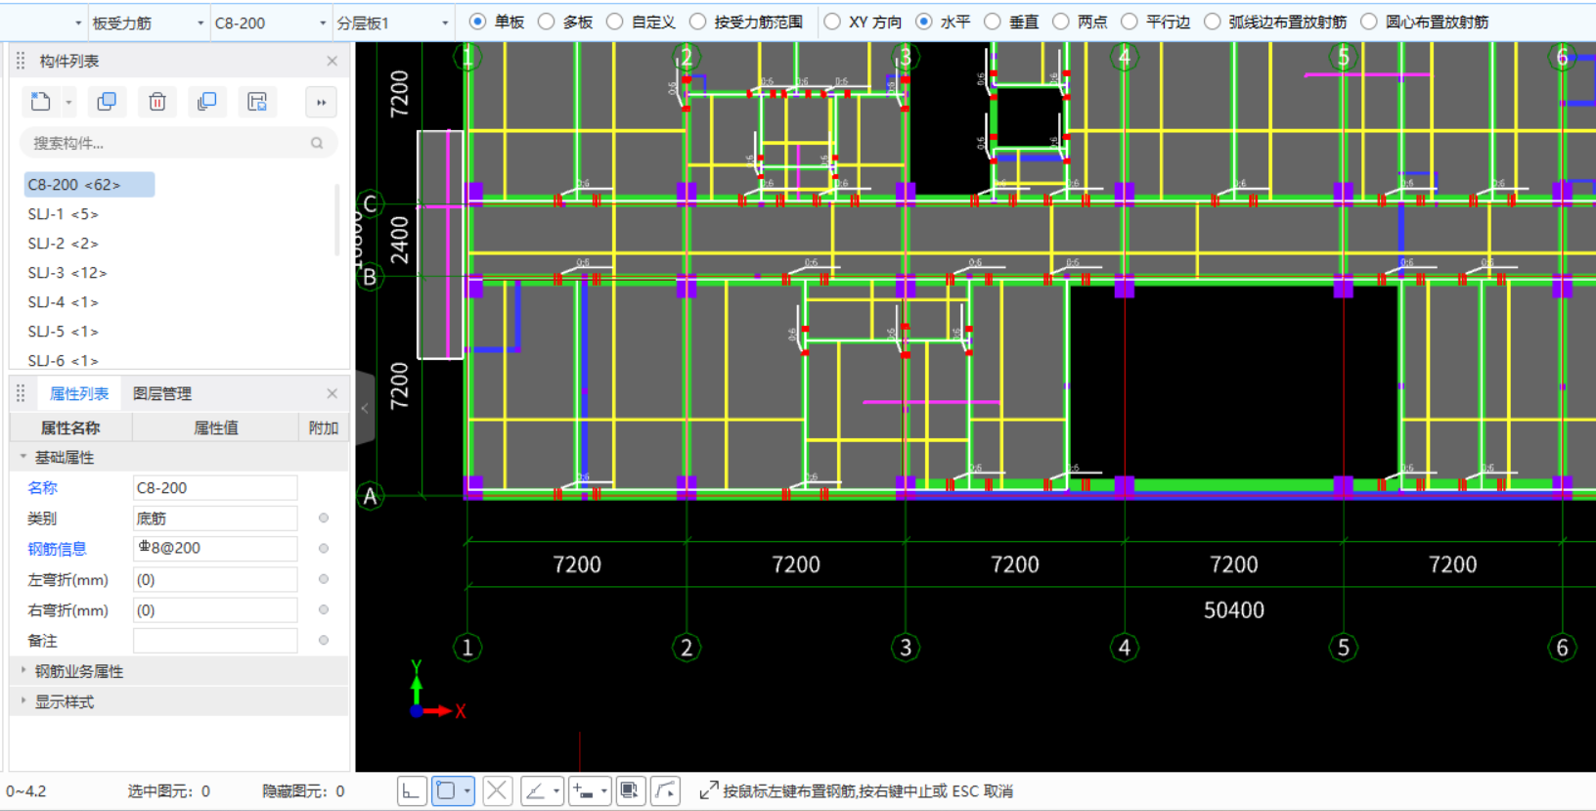
Task: Toggle 附加 option for 右弯折 row
Action: 324,609
